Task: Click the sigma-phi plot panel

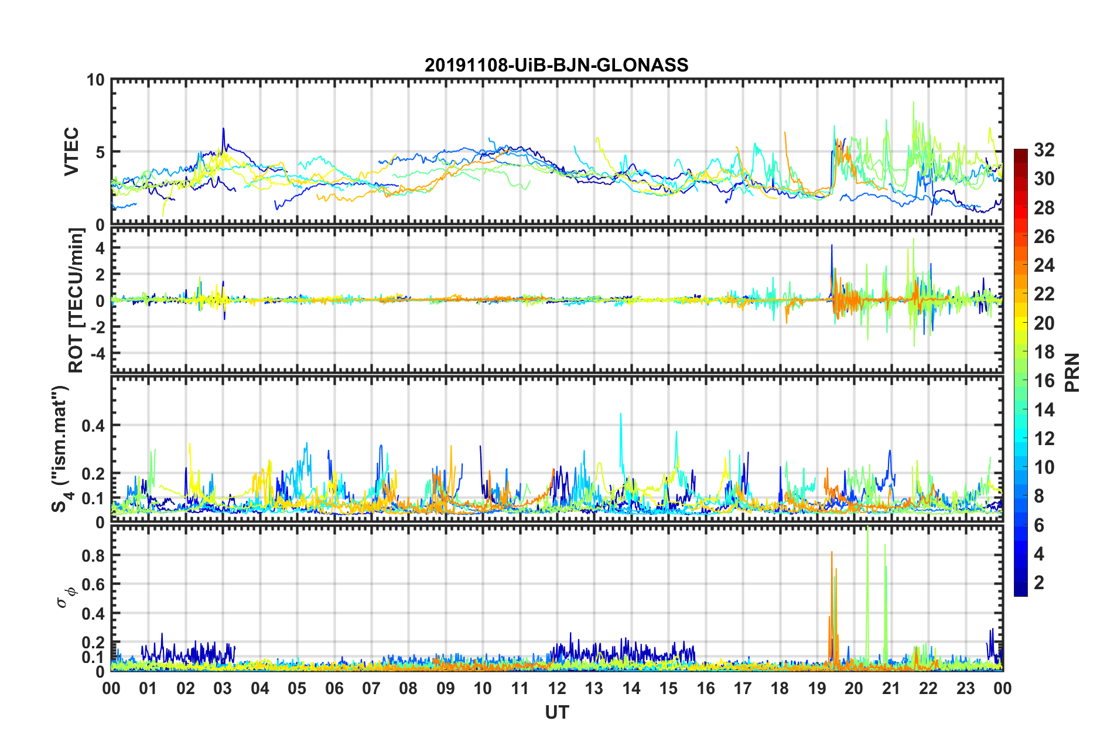Action: [557, 598]
